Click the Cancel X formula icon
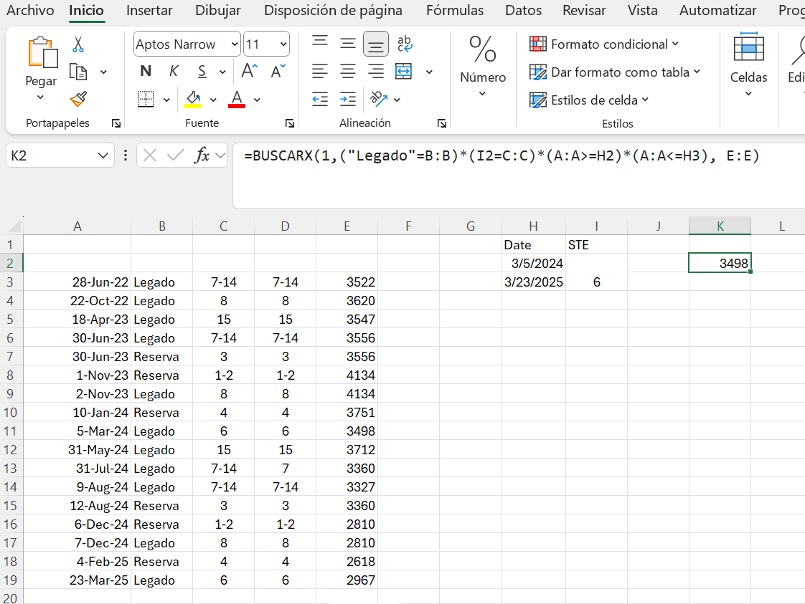This screenshot has height=604, width=805. tap(150, 155)
